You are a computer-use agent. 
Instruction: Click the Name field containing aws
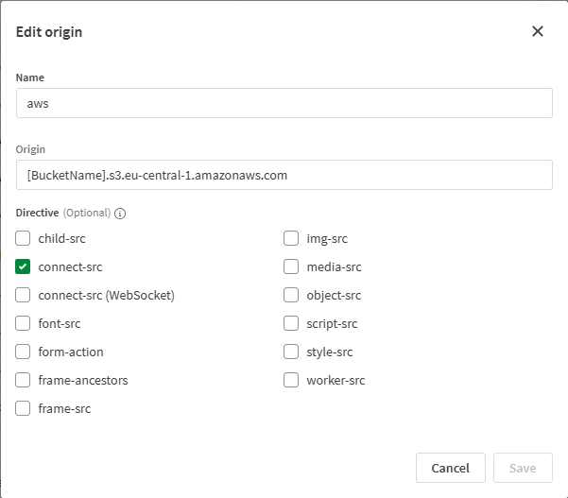[x=284, y=104]
